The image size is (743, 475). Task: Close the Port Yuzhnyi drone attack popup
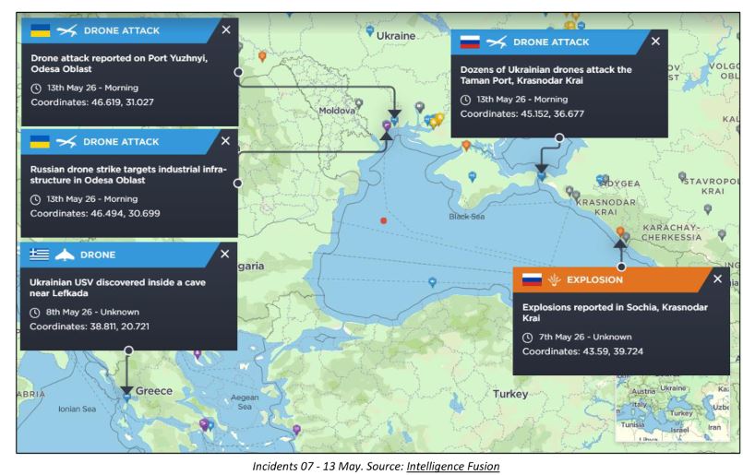pyautogui.click(x=226, y=30)
